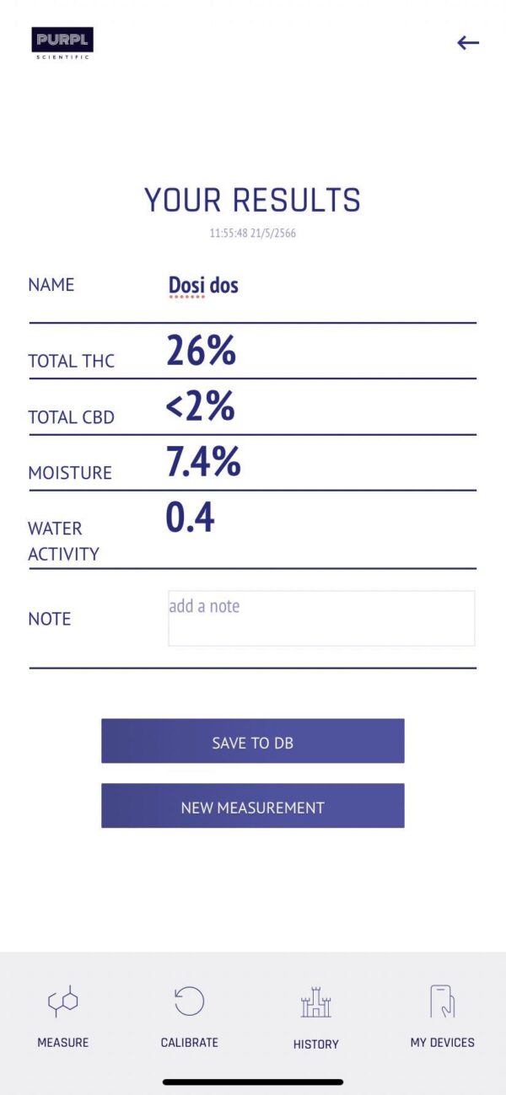Select the Measure molecule icon
The image size is (506, 1095).
pos(63,1001)
